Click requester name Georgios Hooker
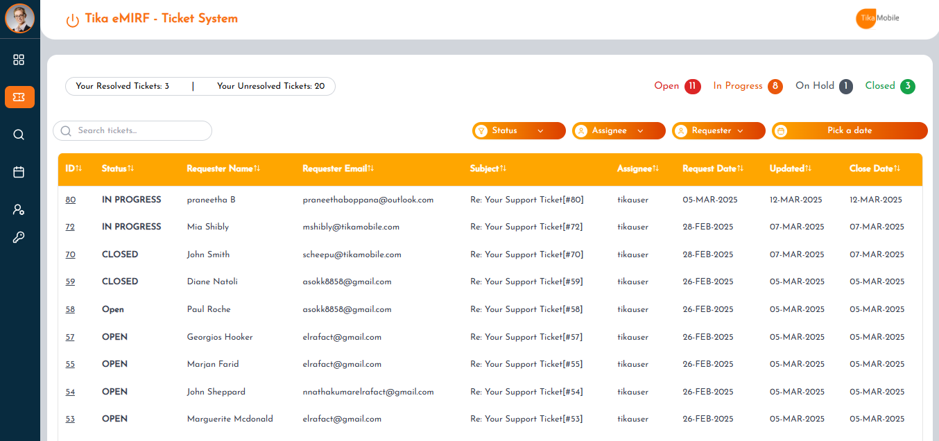Image resolution: width=939 pixels, height=441 pixels. 220,337
